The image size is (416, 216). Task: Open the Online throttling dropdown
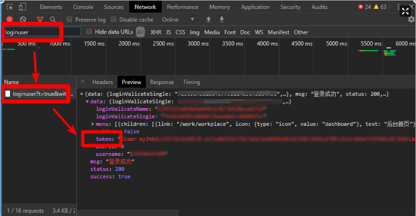[178, 19]
